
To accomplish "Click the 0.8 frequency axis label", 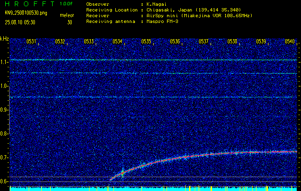I will tap(4, 134).
